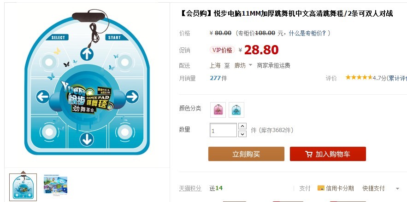The width and height of the screenshot is (407, 202).
Task: Expand the 廊坊 delivery destination dropdown
Action: point(250,65)
